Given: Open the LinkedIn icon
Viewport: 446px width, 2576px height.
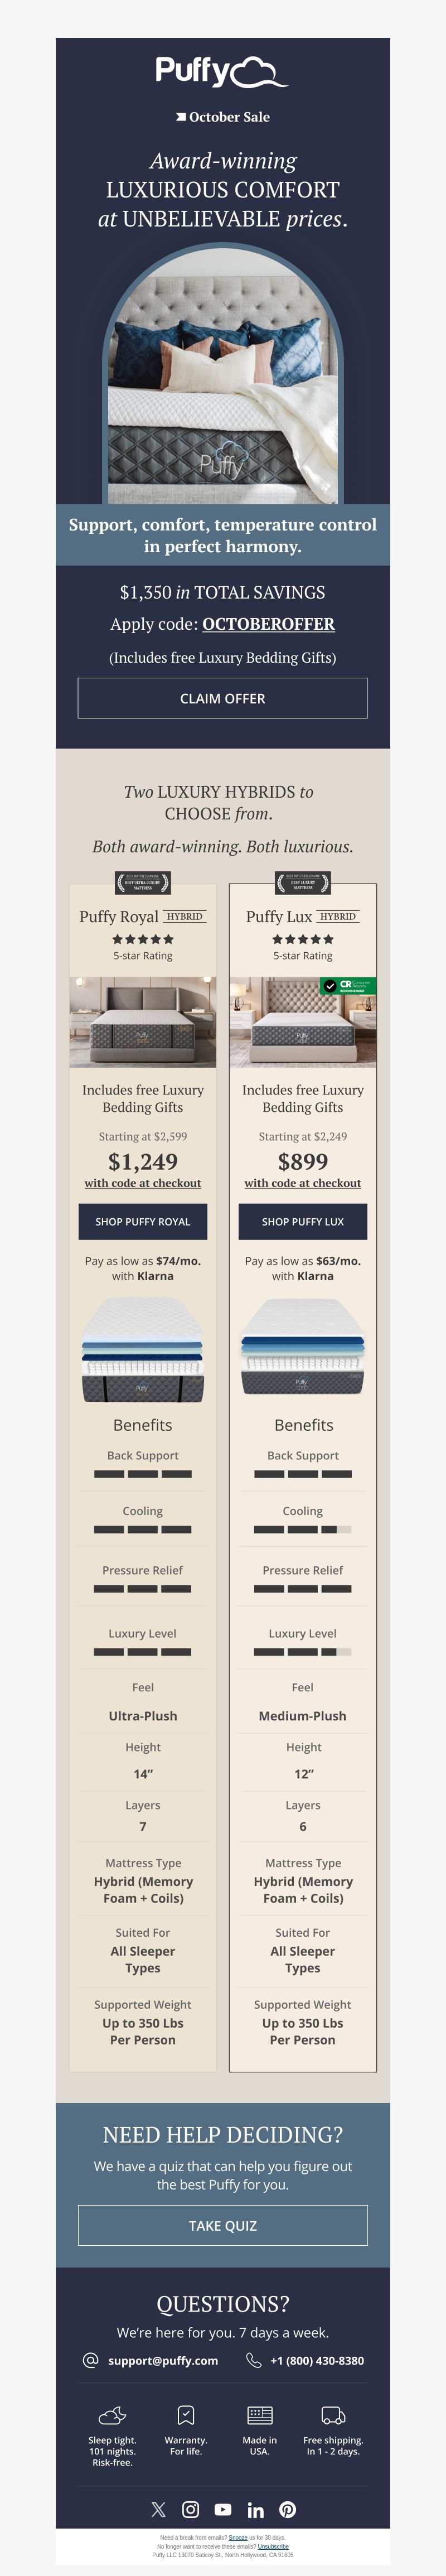Looking at the screenshot, I should coord(255,2509).
